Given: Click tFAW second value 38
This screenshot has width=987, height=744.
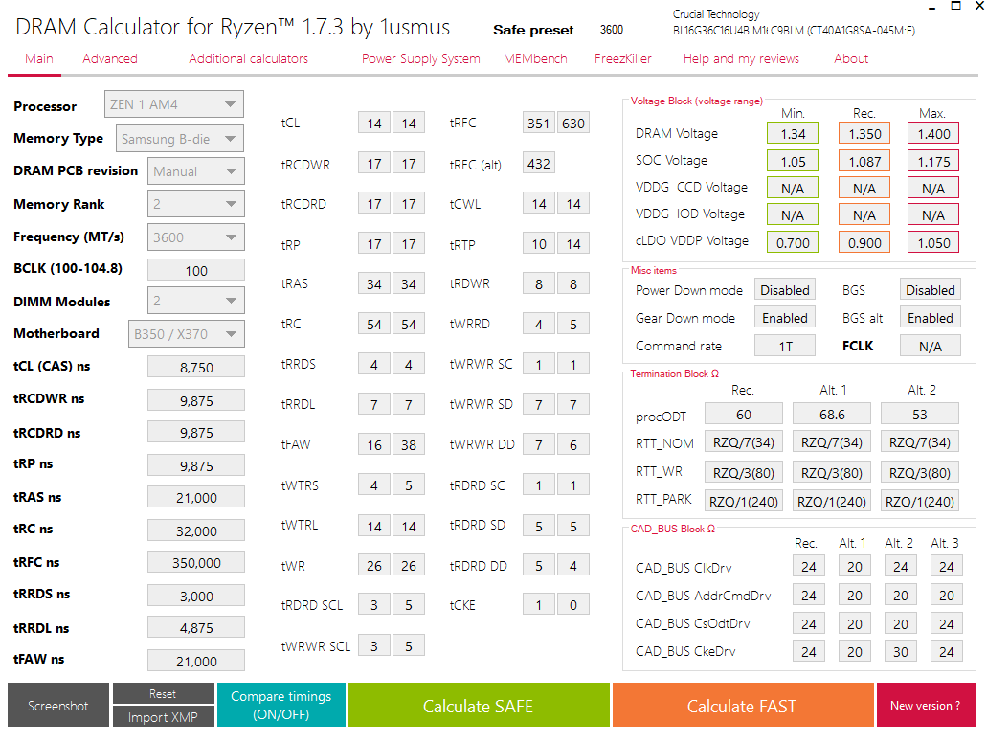Looking at the screenshot, I should click(x=409, y=445).
